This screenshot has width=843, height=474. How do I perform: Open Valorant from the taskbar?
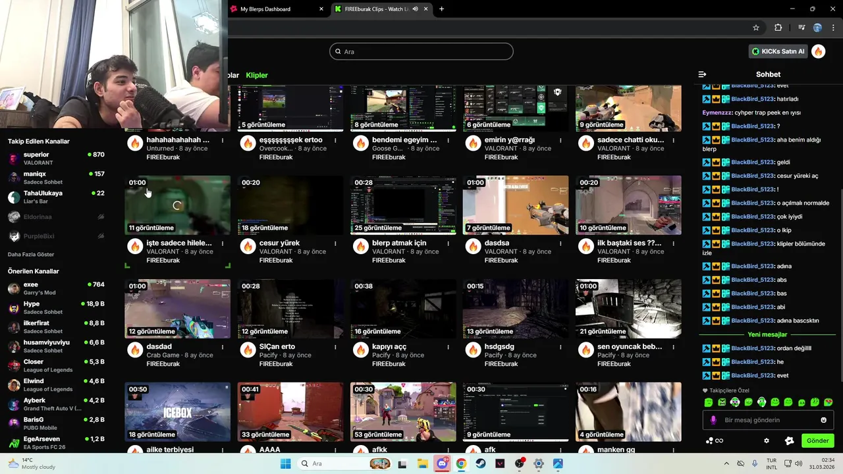(500, 463)
